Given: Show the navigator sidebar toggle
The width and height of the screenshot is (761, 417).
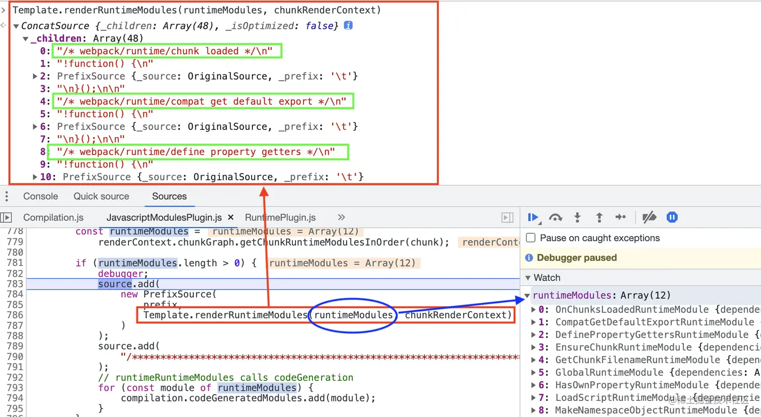Looking at the screenshot, I should pos(6,218).
